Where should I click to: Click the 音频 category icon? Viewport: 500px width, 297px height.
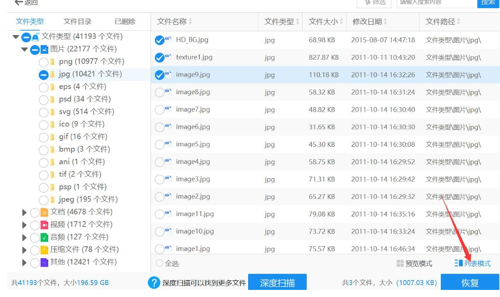(x=45, y=237)
